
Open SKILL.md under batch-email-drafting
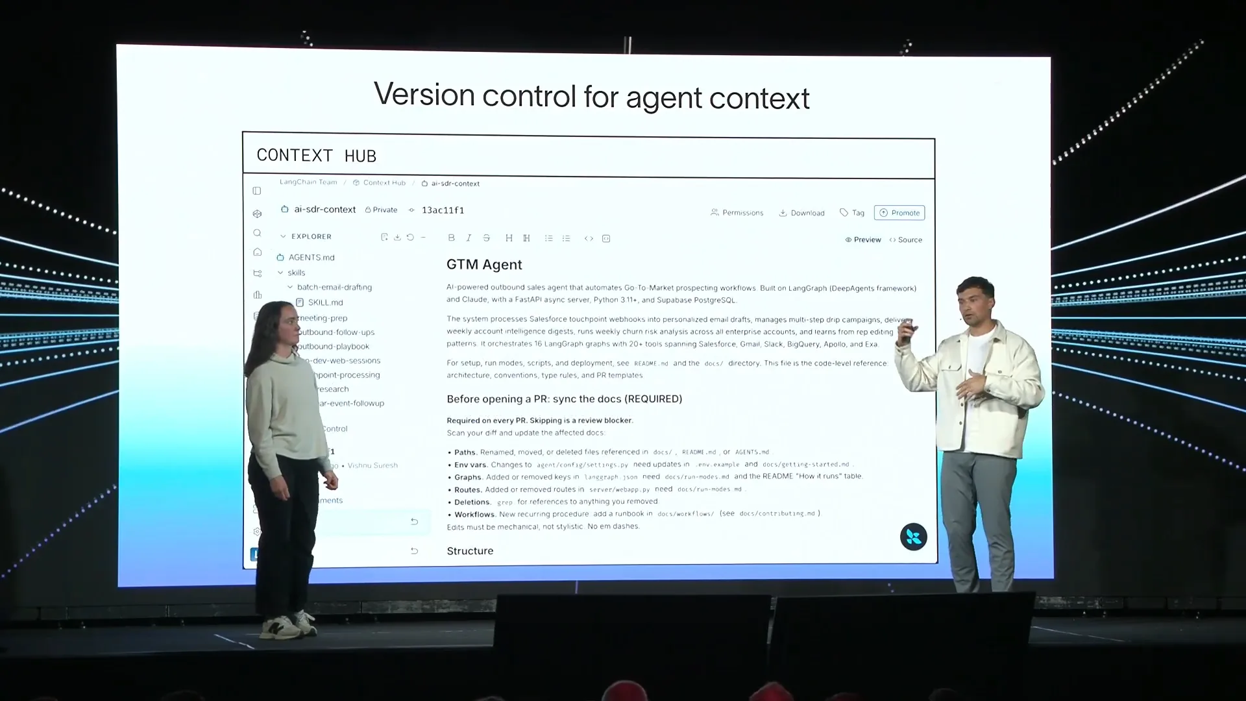[319, 302]
